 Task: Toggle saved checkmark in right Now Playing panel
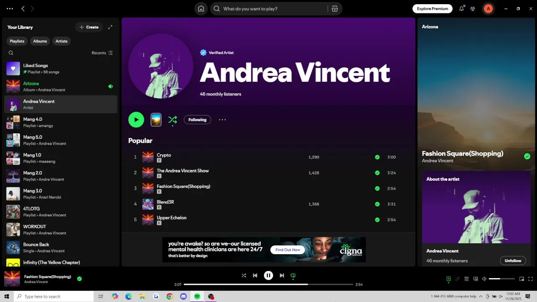527,156
